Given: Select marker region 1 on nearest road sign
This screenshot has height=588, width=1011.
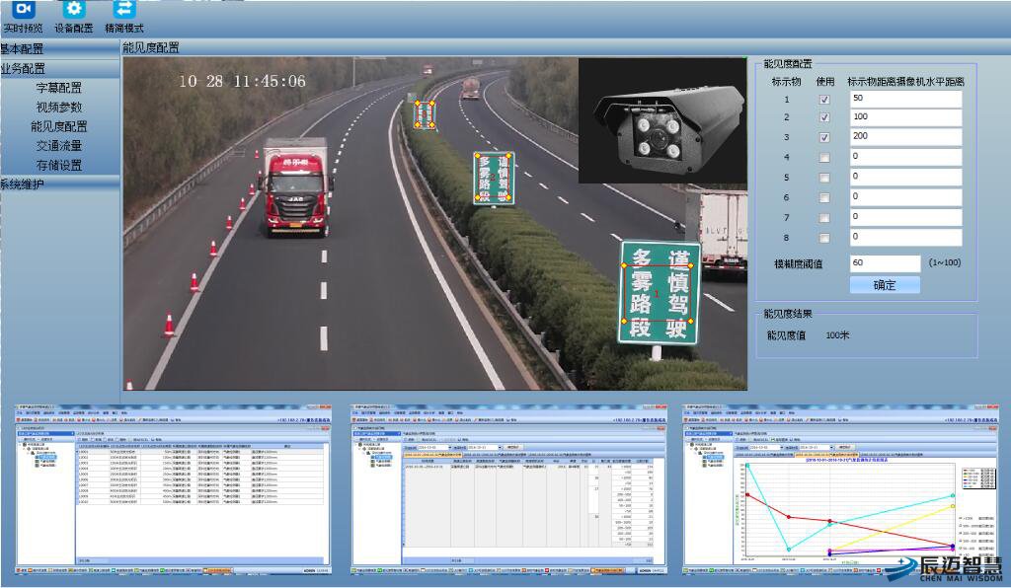Looking at the screenshot, I should pos(657,293).
